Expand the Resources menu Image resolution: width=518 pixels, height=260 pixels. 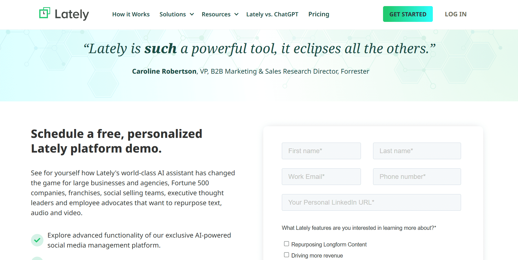(x=216, y=14)
